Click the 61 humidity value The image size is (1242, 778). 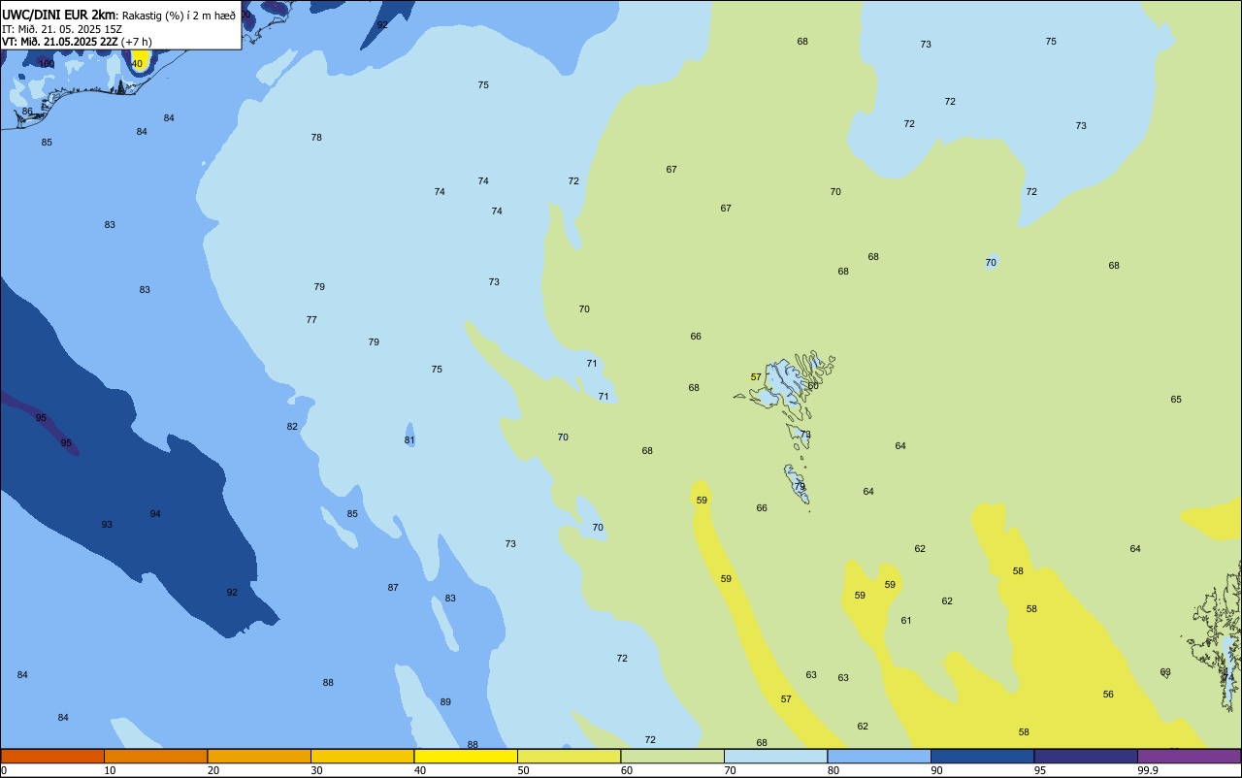pos(906,621)
